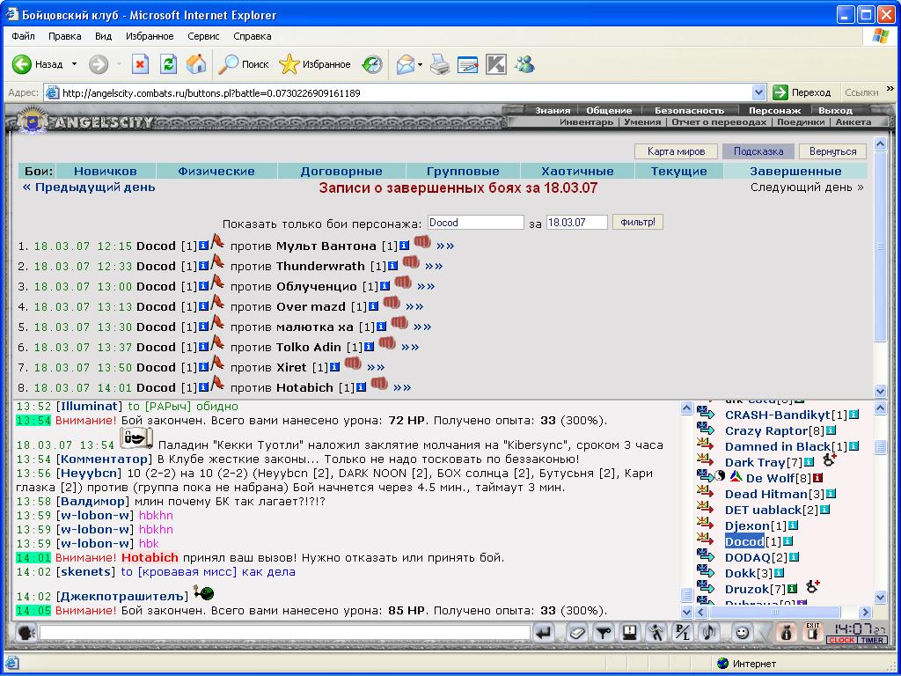Open info icon beside Облученцио

[x=385, y=286]
